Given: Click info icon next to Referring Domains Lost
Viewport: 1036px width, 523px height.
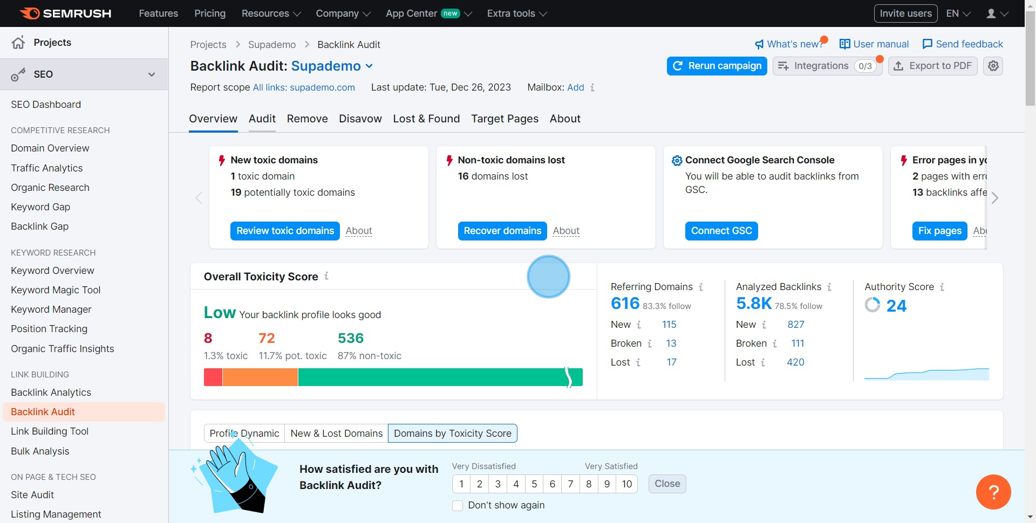Looking at the screenshot, I should point(638,362).
